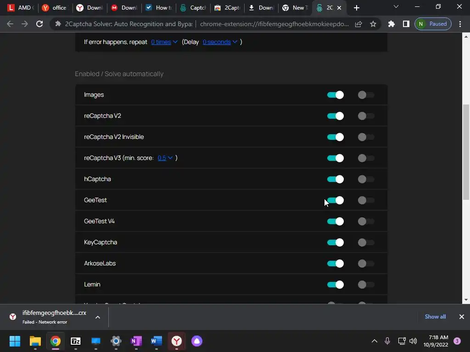Image resolution: width=470 pixels, height=352 pixels.
Task: Click the share page icon
Action: click(x=358, y=24)
